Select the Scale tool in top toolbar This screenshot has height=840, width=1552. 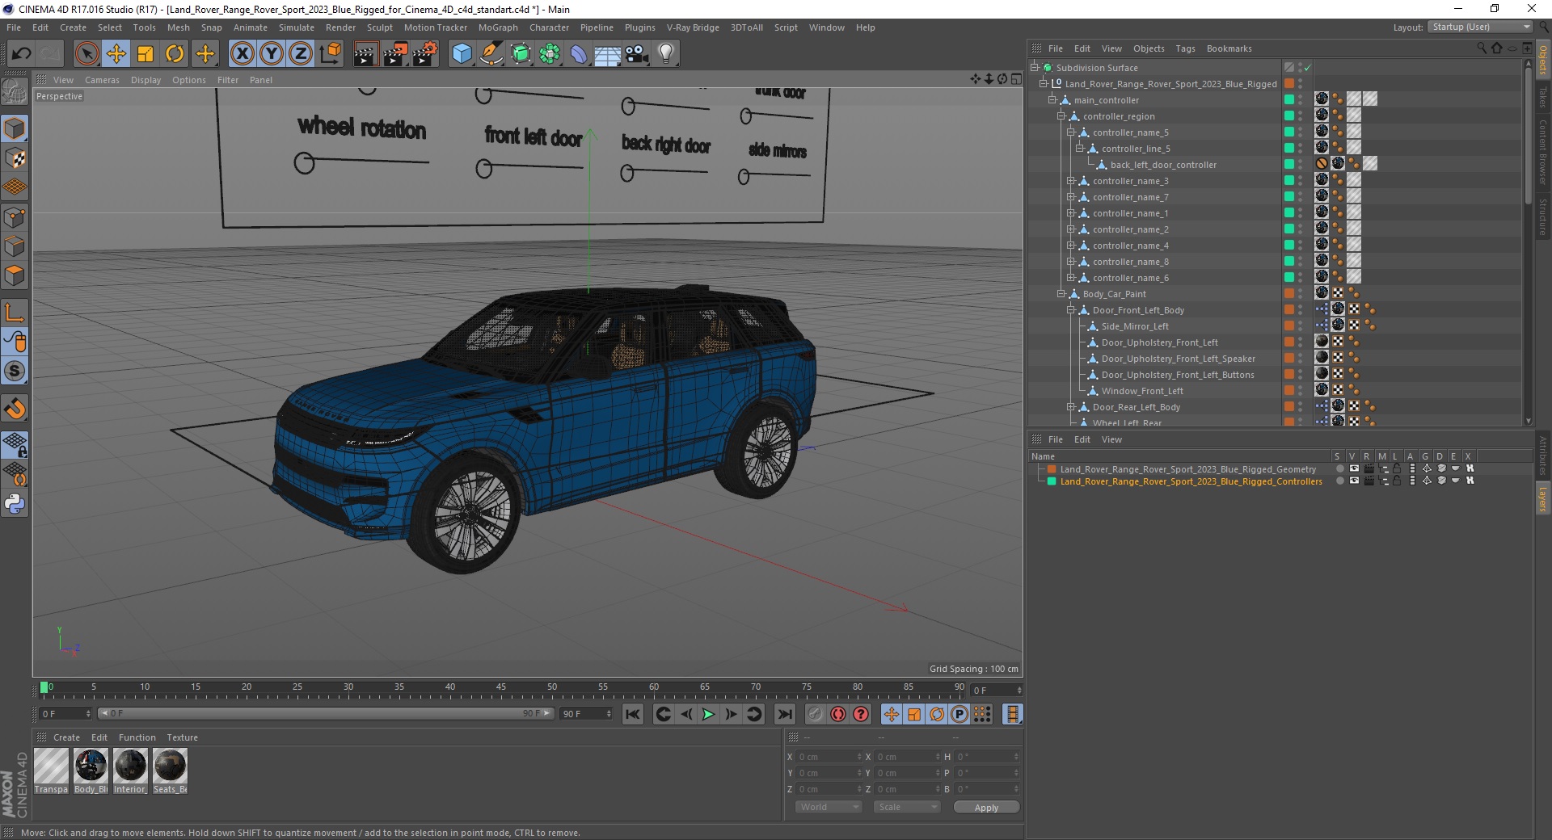(145, 54)
